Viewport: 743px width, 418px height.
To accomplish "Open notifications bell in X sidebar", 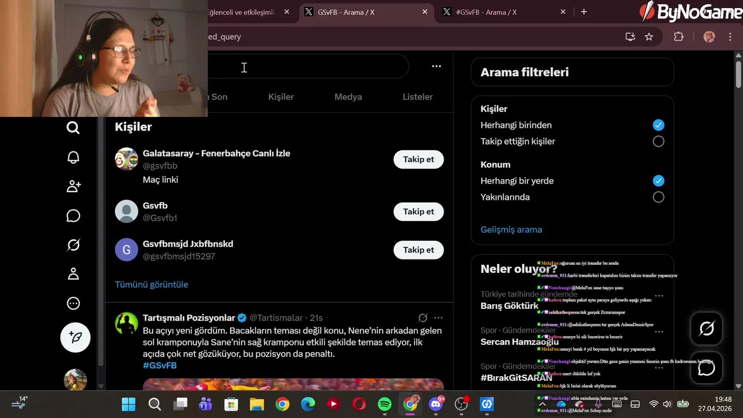I will pos(73,157).
